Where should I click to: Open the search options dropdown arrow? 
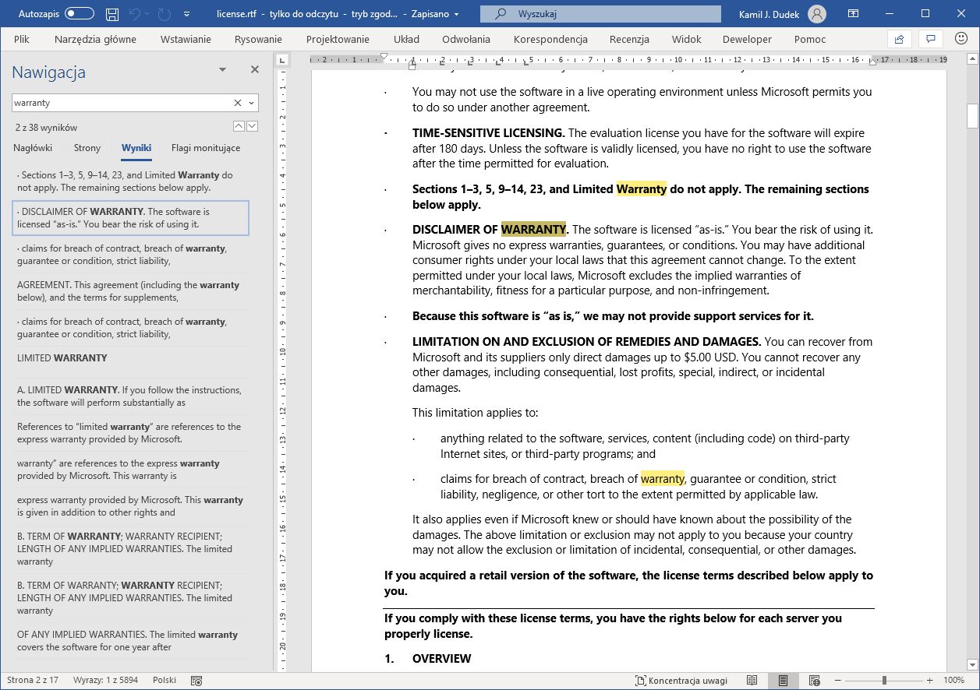point(251,103)
